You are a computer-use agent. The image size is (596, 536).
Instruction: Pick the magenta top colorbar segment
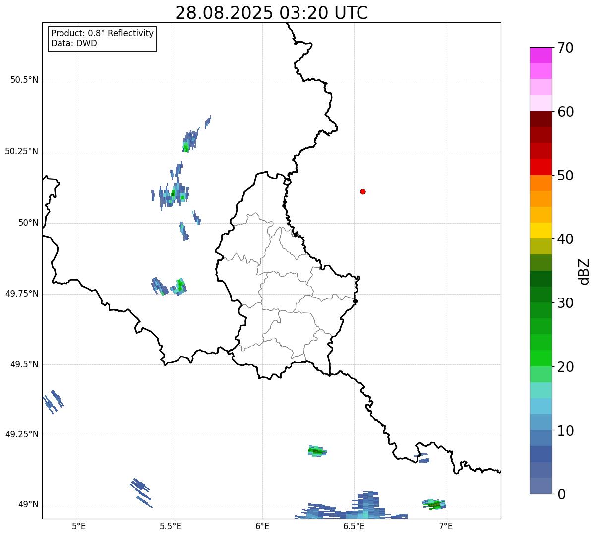point(540,55)
